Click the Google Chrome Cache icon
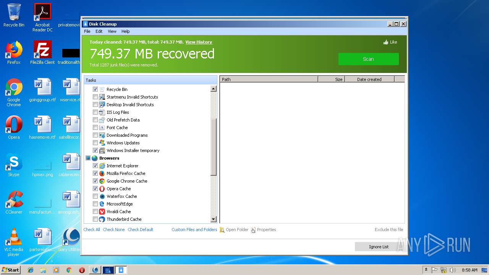The image size is (489, 275). click(x=102, y=181)
